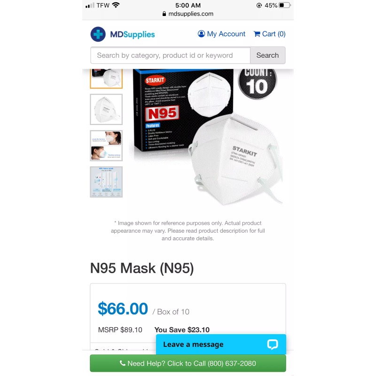Click the MDSupplies blue cross logo icon
This screenshot has height=376, width=376.
[x=98, y=34]
